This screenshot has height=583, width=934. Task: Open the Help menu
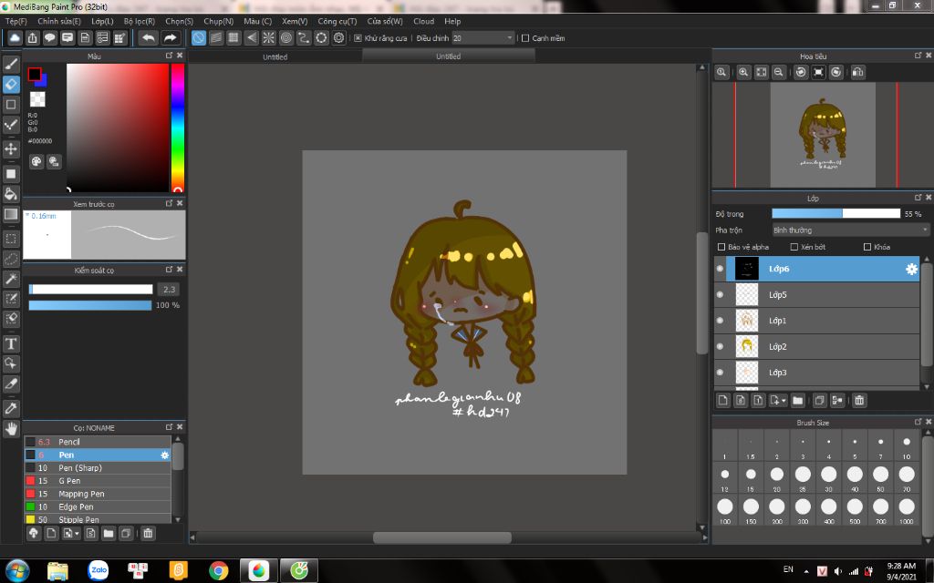(452, 22)
